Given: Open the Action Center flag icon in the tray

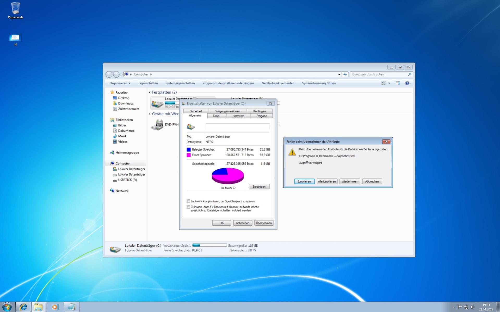Looking at the screenshot, I should (460, 307).
